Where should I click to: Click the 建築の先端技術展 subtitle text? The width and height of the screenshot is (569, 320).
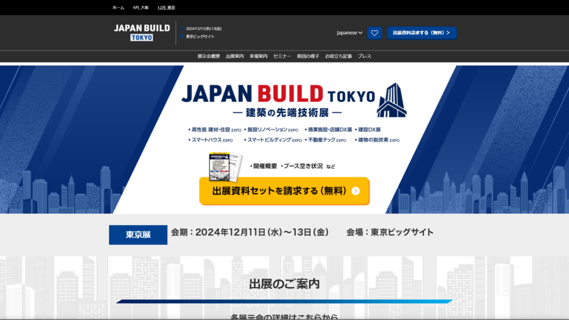click(287, 113)
